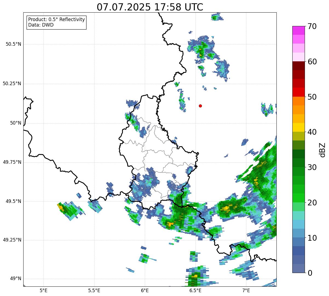
Task: Click the colorbar tick label 20
Action: click(x=312, y=203)
